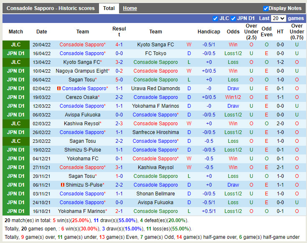Image resolution: width=307 pixels, height=243 pixels.
Task: Click the Over Under (2.5) column header
Action: pyautogui.click(x=251, y=32)
